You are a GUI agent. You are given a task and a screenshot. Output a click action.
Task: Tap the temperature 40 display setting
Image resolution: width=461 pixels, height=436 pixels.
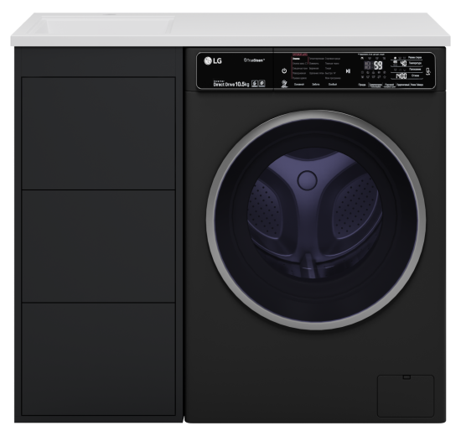click(x=404, y=63)
